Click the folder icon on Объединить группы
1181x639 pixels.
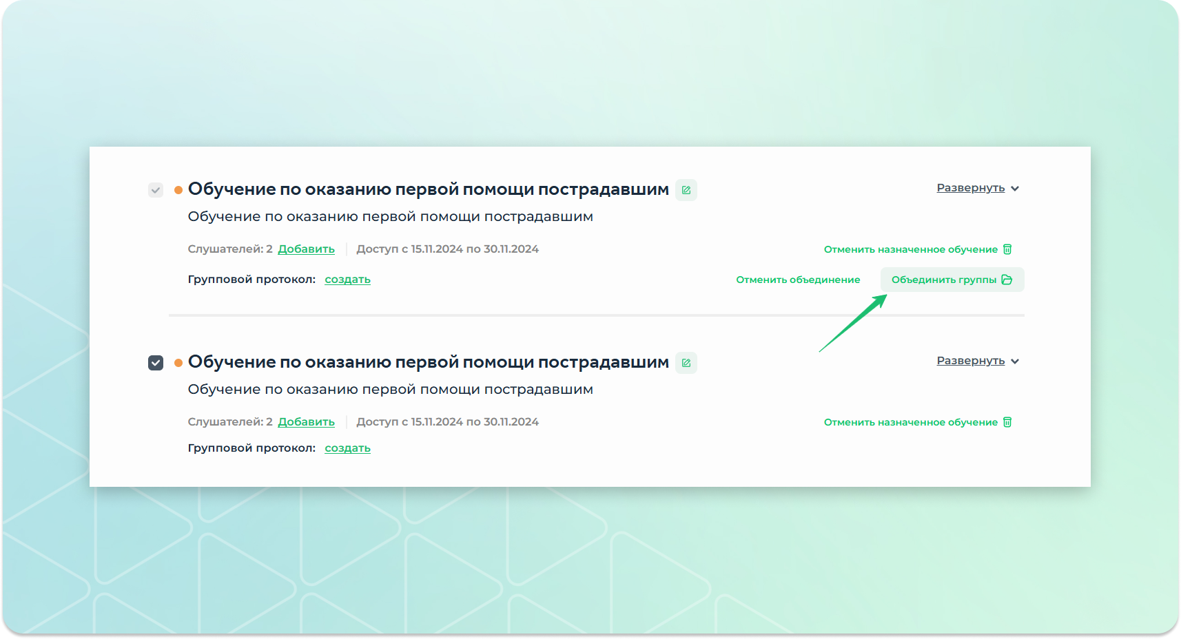(1007, 280)
